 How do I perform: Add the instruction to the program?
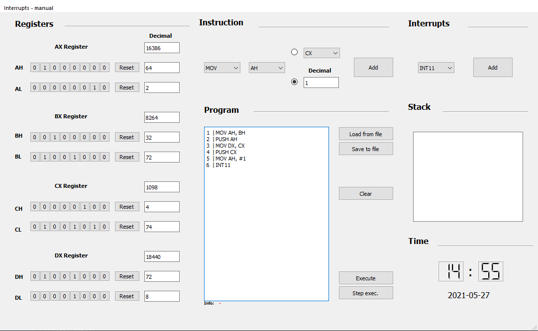pos(373,67)
